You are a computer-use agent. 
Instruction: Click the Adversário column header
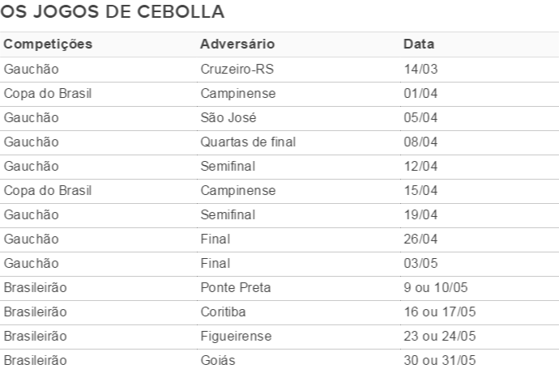tap(237, 45)
